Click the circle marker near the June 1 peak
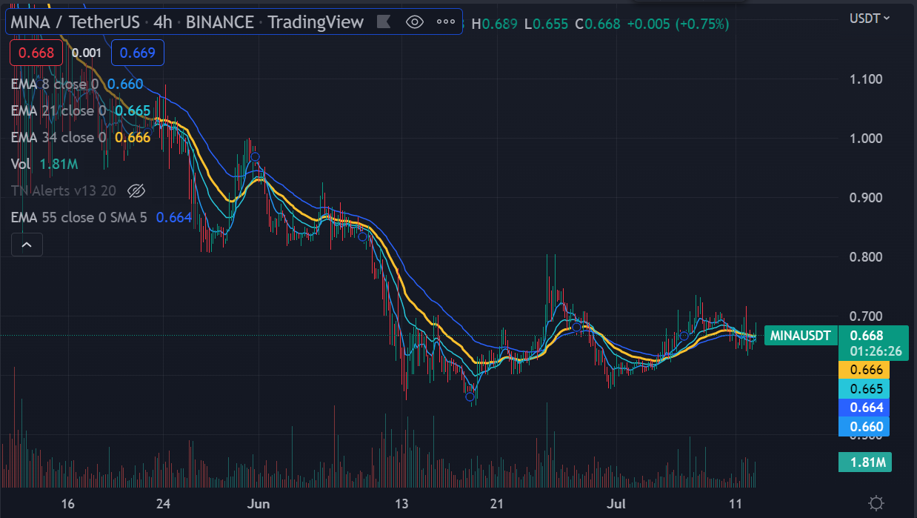917x518 pixels. [255, 157]
